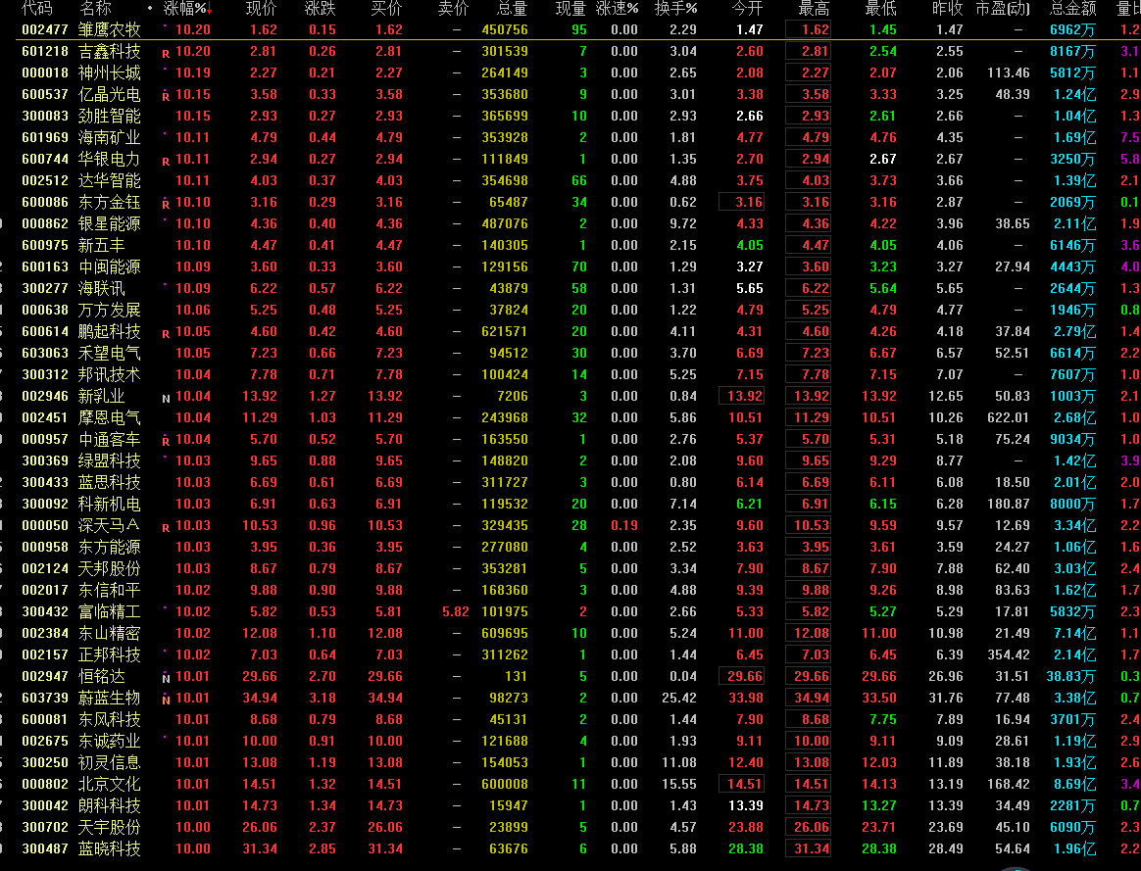Sort list by 总量 column header
The height and width of the screenshot is (871, 1141).
pyautogui.click(x=511, y=9)
